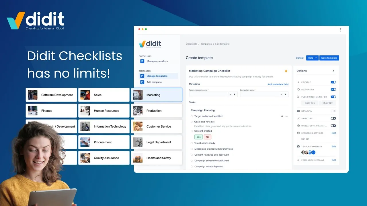The height and width of the screenshot is (206, 367).
Task: Click the pencil icon in Team member name field
Action: [x=231, y=94]
